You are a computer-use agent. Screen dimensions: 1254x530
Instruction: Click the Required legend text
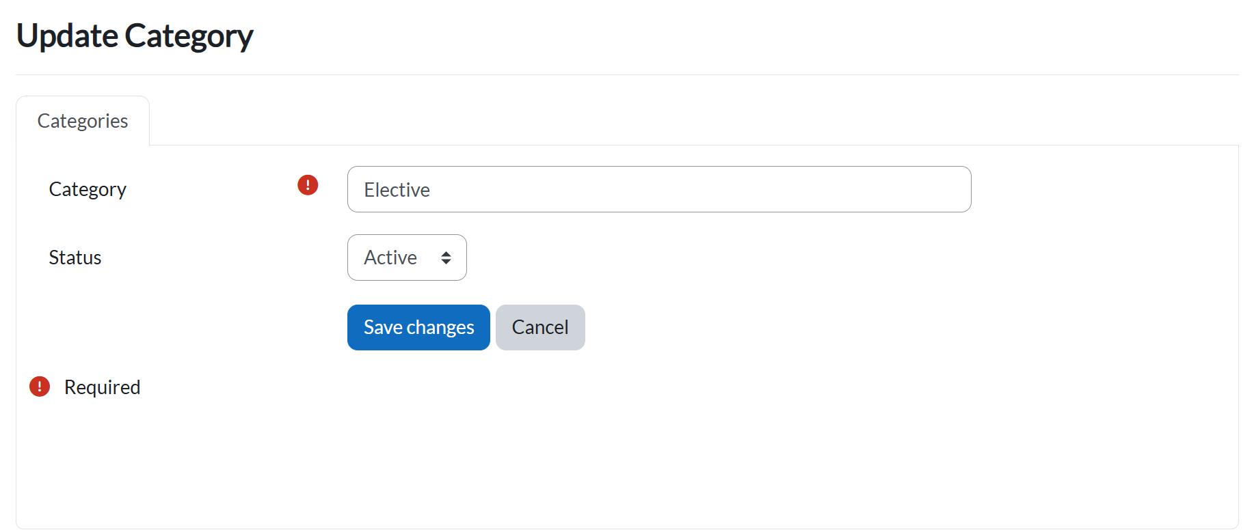point(103,387)
